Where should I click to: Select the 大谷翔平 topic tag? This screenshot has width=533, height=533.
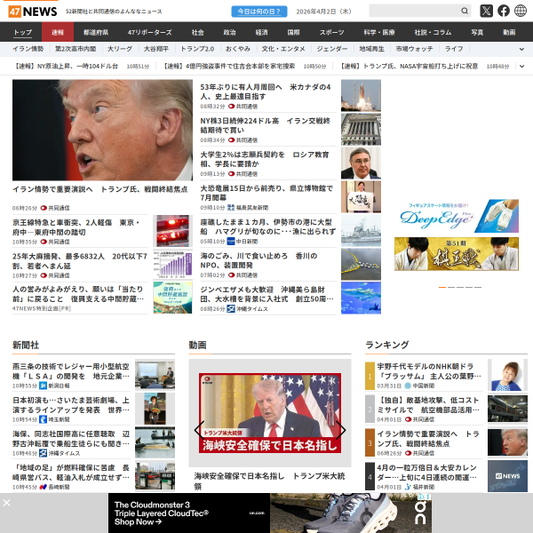156,49
